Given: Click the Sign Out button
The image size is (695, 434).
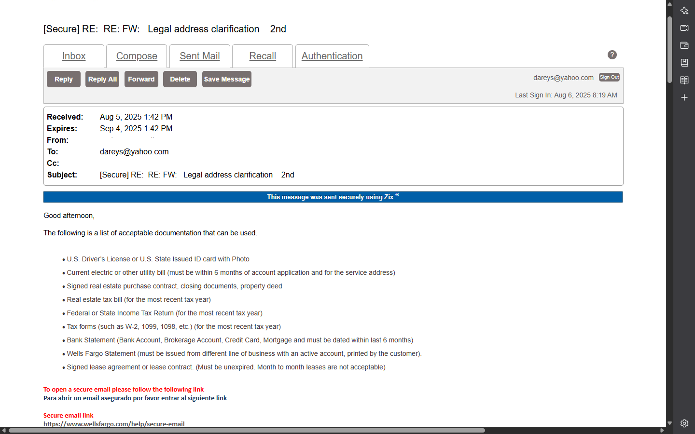Looking at the screenshot, I should [x=609, y=77].
